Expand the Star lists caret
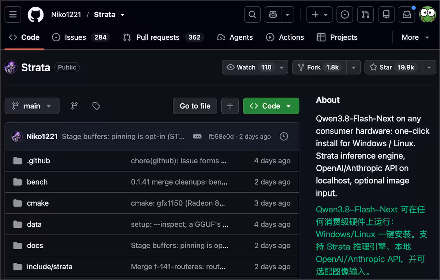This screenshot has width=440, height=280. point(429,67)
